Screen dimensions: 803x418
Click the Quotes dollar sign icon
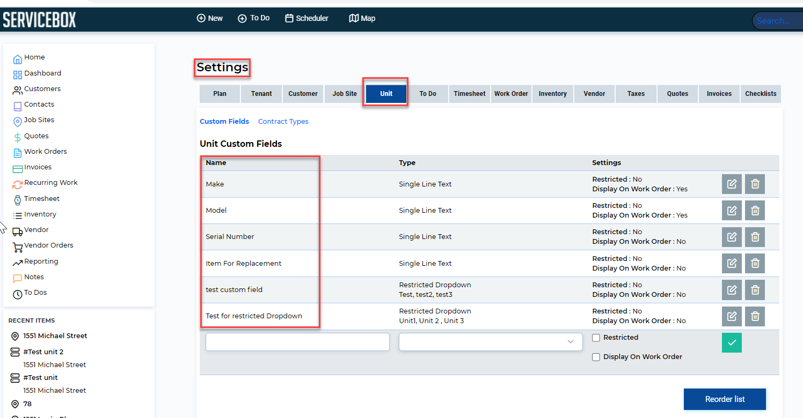click(18, 138)
